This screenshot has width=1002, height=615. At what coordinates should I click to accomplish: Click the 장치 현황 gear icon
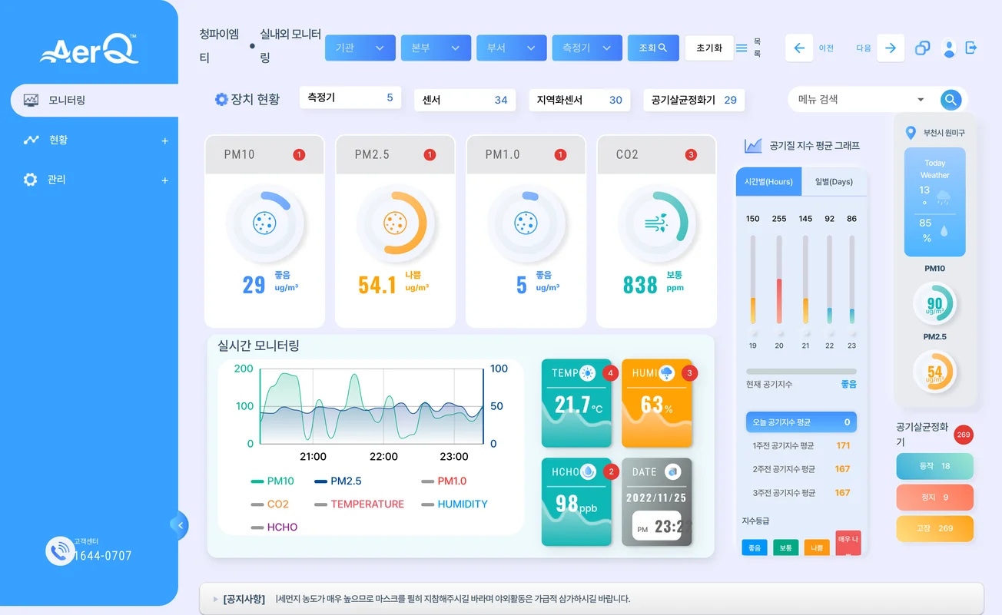pyautogui.click(x=221, y=99)
